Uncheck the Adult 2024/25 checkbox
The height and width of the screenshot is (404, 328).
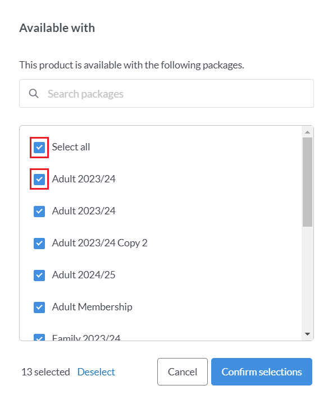click(39, 275)
